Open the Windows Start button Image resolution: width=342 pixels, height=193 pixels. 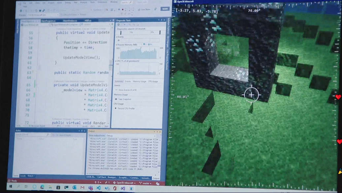11,186
